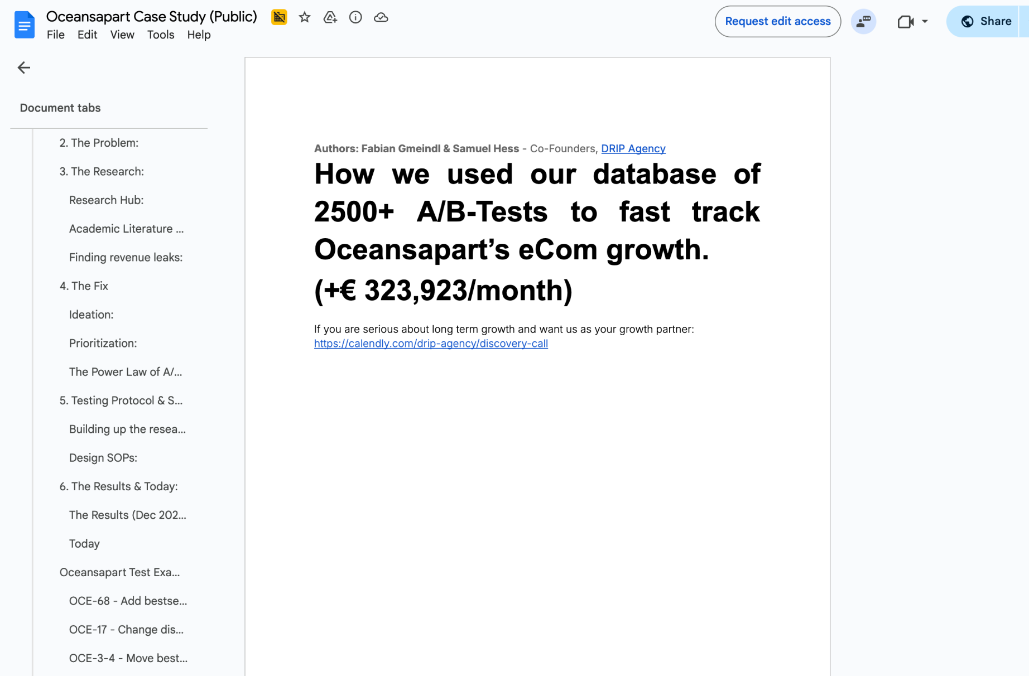Follow the Calendly discovery-call link
This screenshot has width=1029, height=676.
(x=431, y=344)
